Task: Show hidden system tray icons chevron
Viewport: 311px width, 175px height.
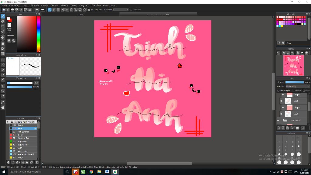Action: click(x=270, y=172)
